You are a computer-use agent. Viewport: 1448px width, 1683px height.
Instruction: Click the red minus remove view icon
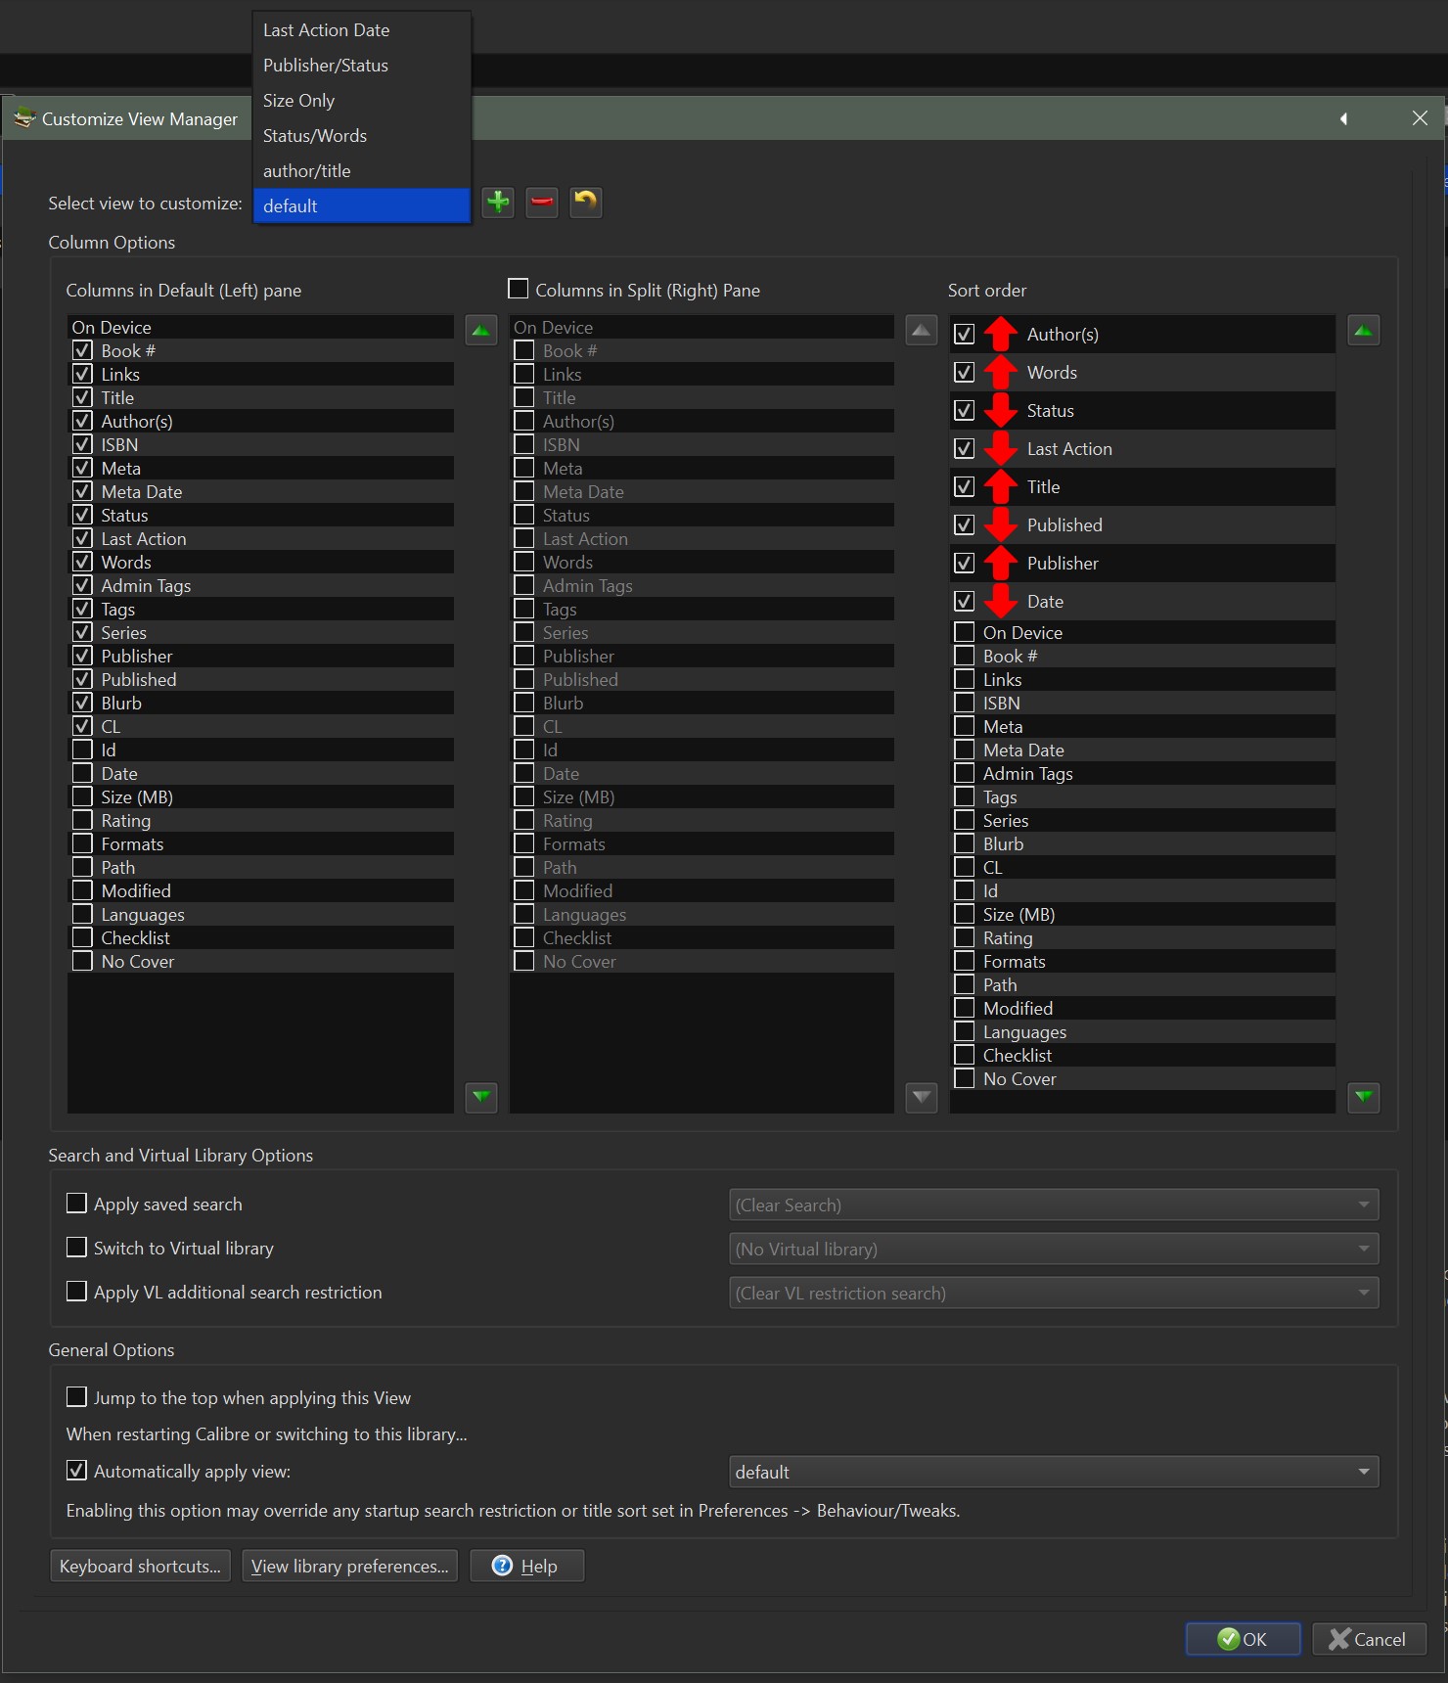542,203
